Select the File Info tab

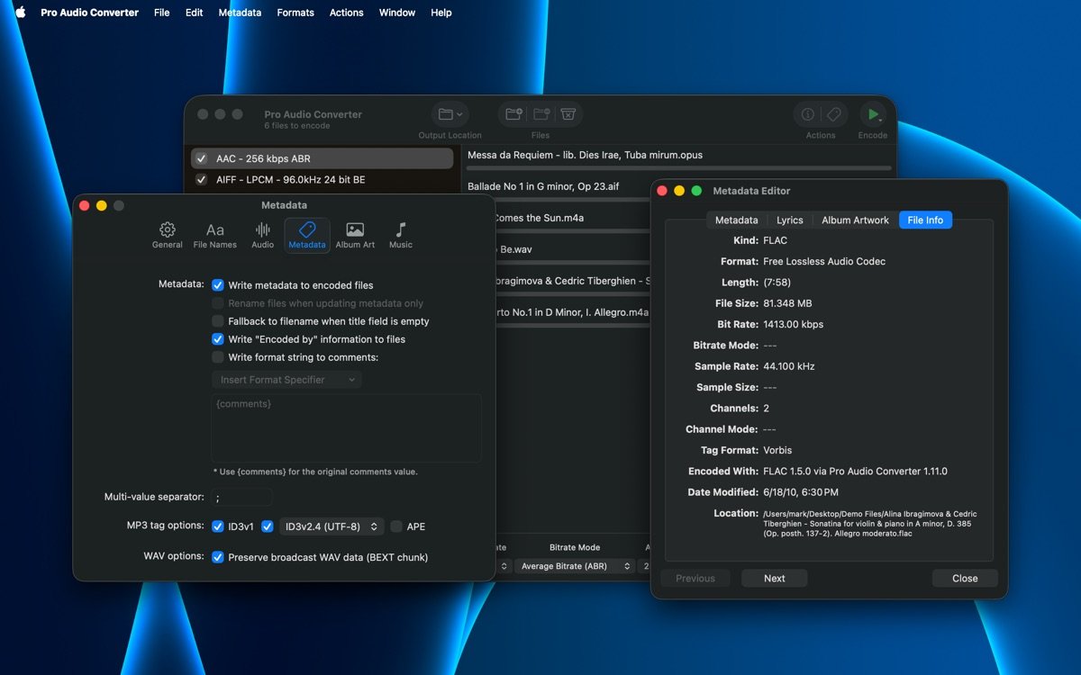pyautogui.click(x=925, y=220)
